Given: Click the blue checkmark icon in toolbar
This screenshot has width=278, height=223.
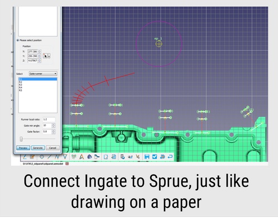Looking at the screenshot, I should click(x=155, y=157).
